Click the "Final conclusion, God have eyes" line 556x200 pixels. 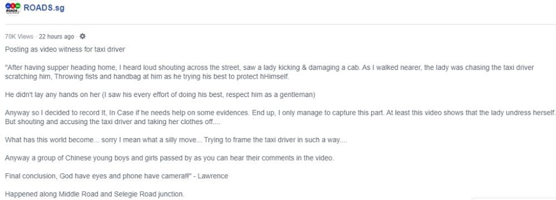pyautogui.click(x=116, y=176)
